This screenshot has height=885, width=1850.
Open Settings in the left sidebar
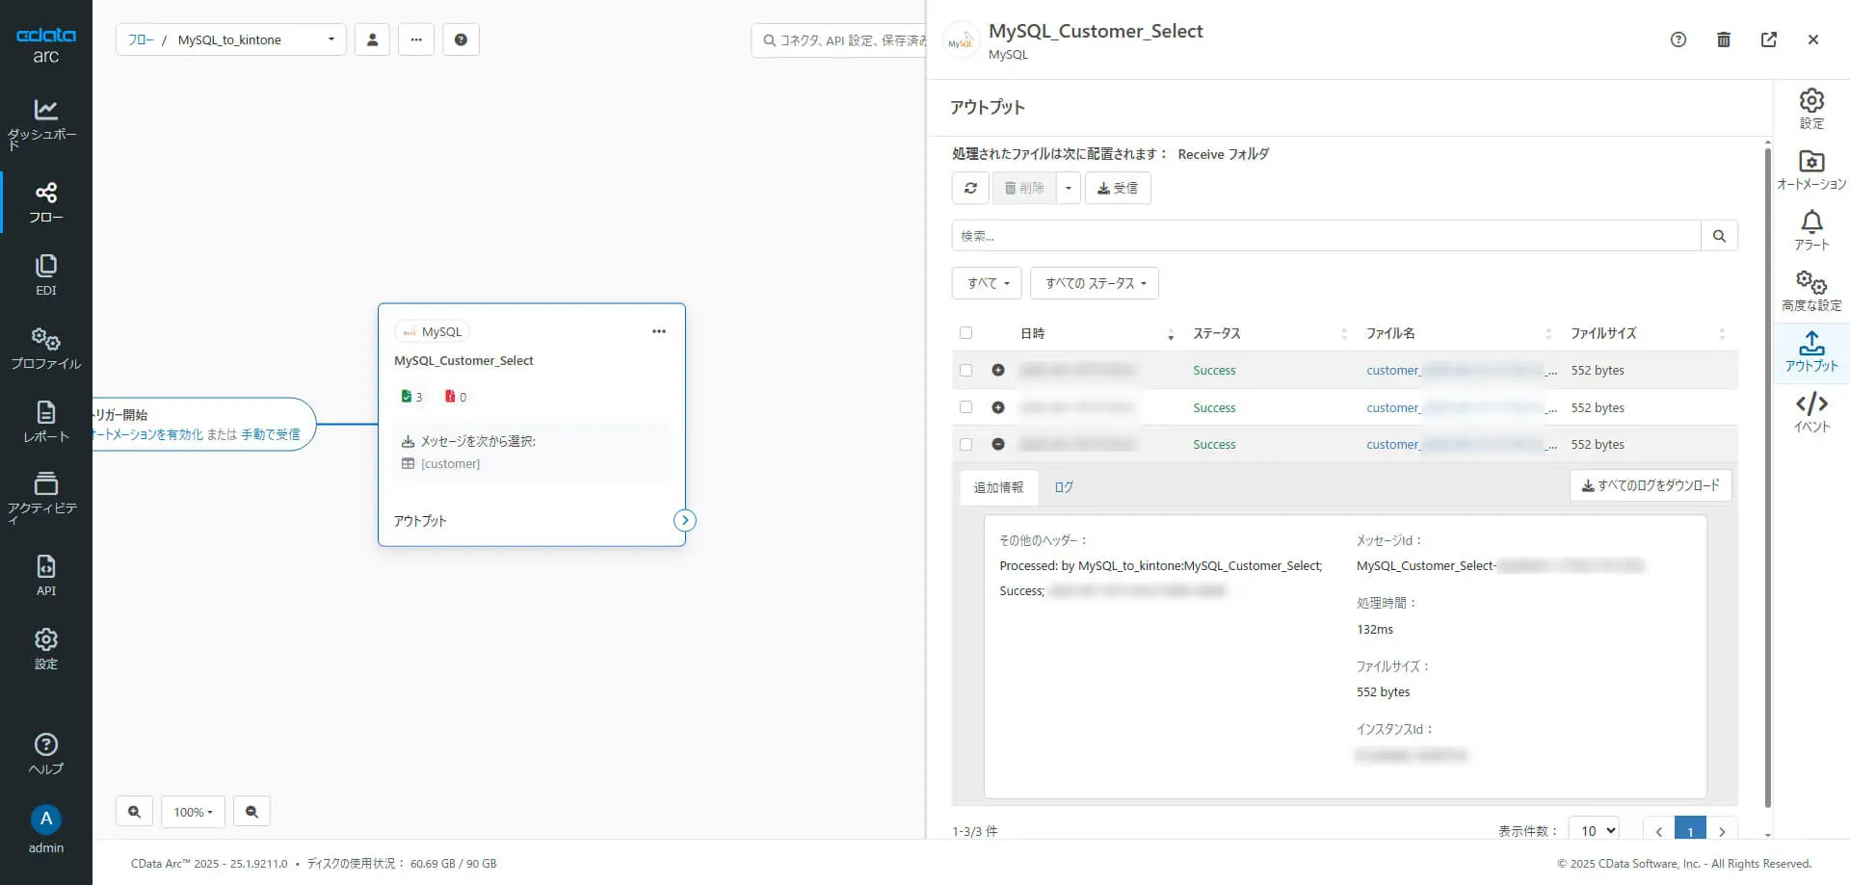[45, 649]
